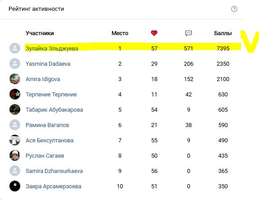Click the Место column header
The image size is (259, 200).
[x=120, y=33]
